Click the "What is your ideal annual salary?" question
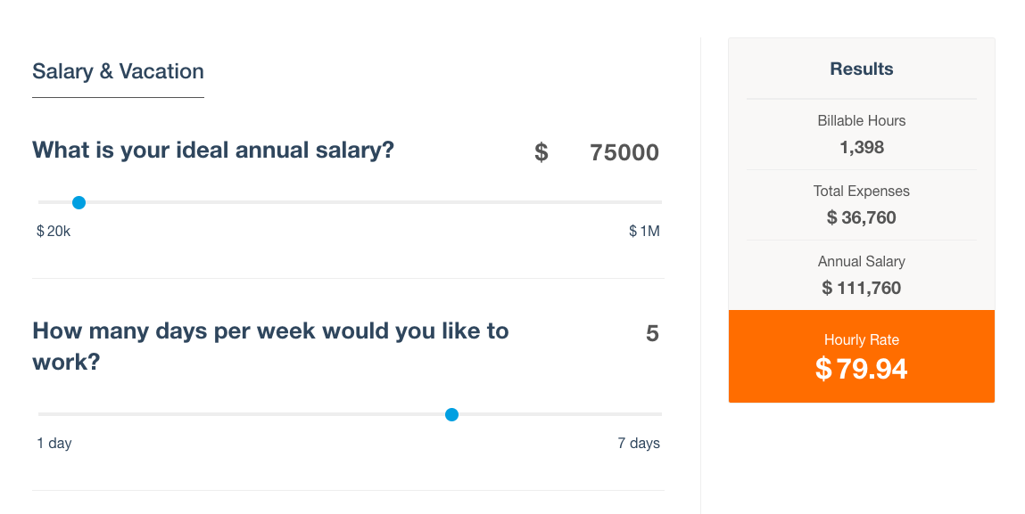The image size is (1025, 514). tap(213, 150)
